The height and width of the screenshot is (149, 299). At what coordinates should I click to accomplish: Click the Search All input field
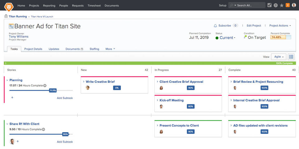pos(249,5)
